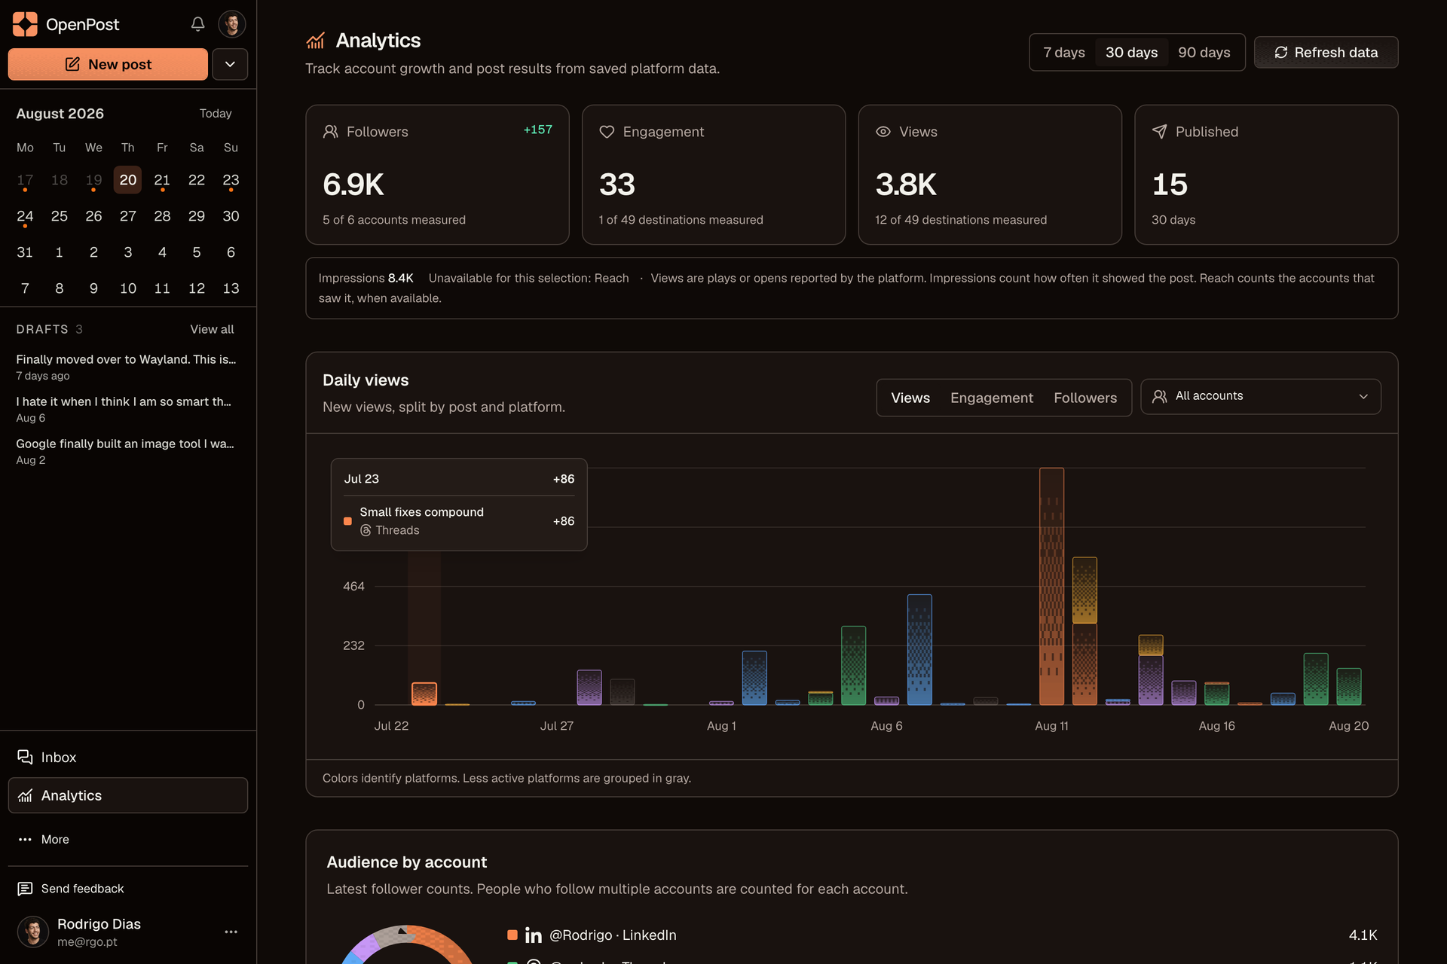Open the Send feedback link
1447x964 pixels.
pos(70,889)
